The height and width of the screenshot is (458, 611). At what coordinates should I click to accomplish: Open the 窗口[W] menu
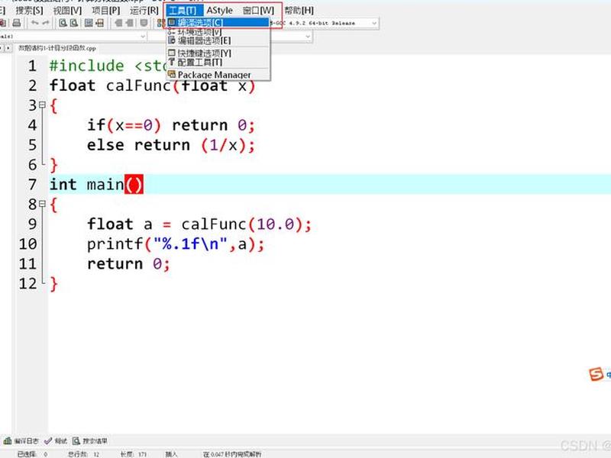[x=258, y=11]
